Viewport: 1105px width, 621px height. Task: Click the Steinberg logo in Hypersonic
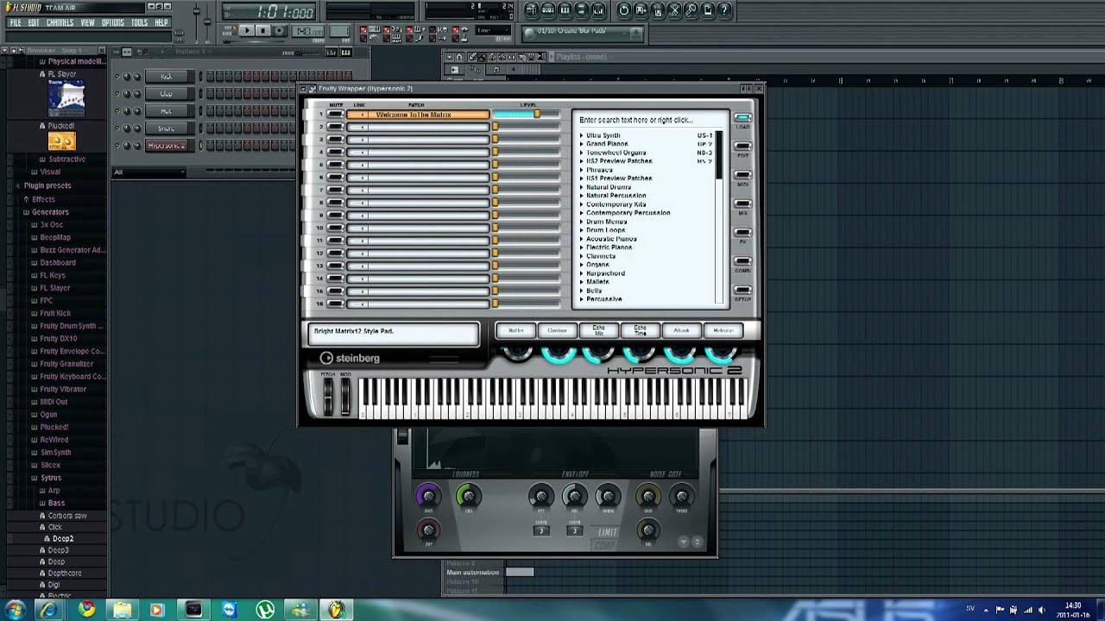pos(350,358)
